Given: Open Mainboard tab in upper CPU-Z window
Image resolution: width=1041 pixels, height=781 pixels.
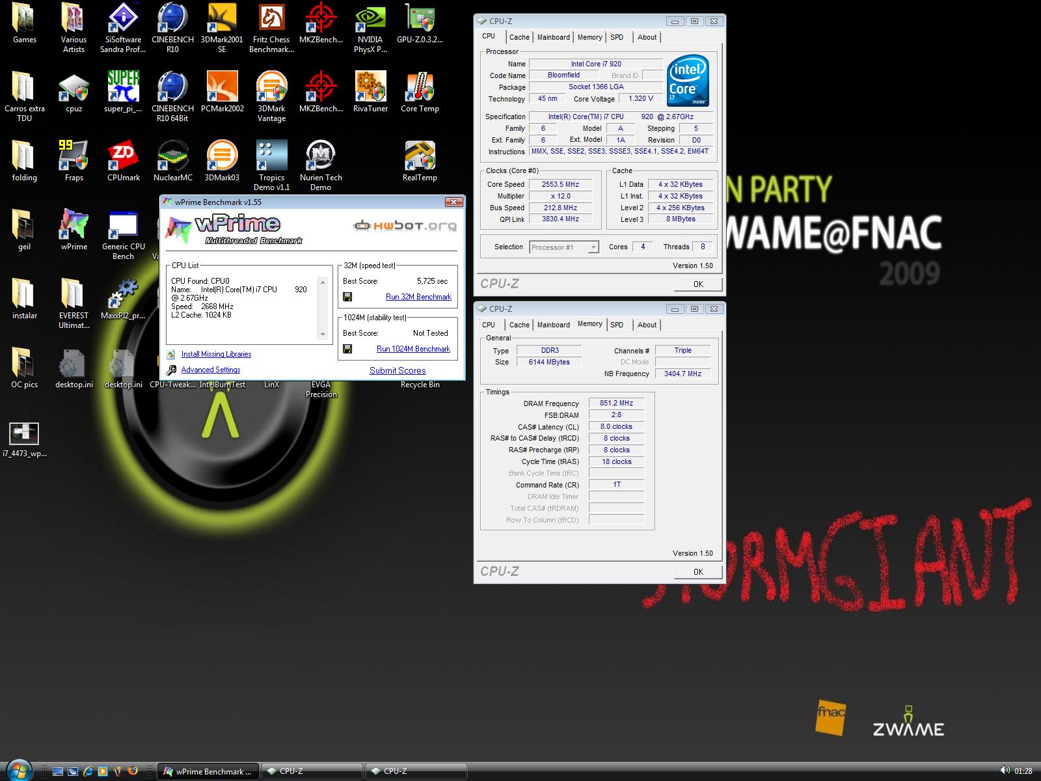Looking at the screenshot, I should [554, 37].
